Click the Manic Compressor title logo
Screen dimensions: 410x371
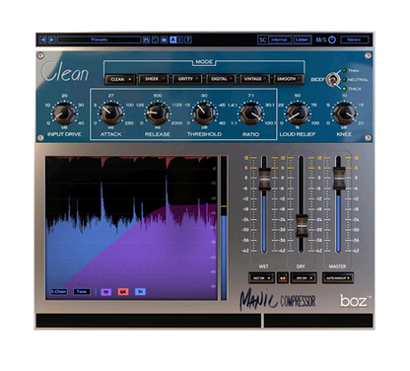pyautogui.click(x=278, y=299)
